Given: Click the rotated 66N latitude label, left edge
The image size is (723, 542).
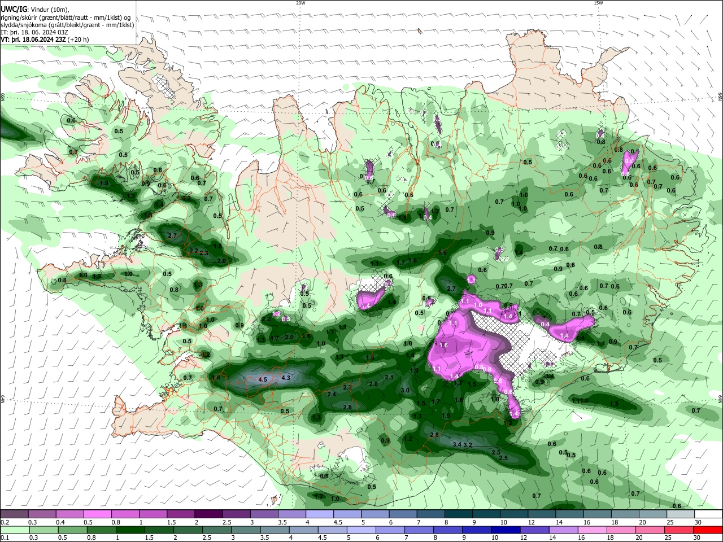Looking at the screenshot, I should point(3,97).
